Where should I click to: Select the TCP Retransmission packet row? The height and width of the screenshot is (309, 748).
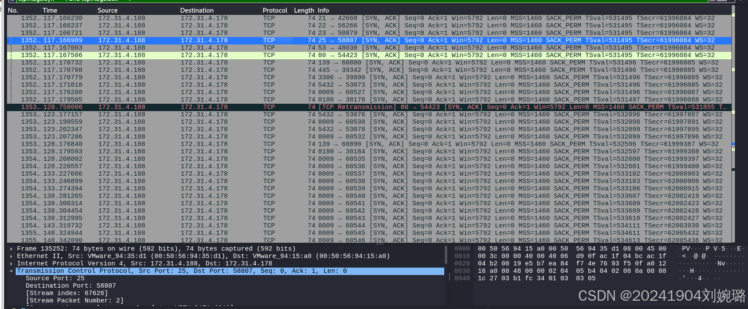(x=369, y=107)
